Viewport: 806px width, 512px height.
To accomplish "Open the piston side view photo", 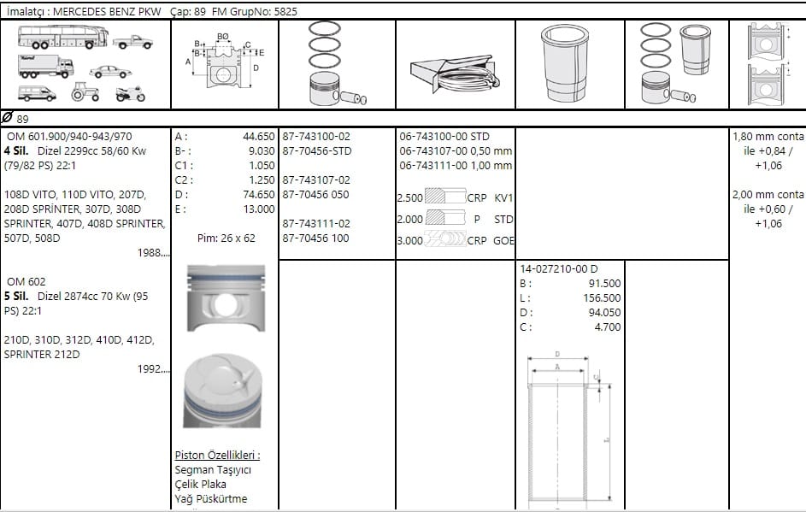I will (x=227, y=297).
